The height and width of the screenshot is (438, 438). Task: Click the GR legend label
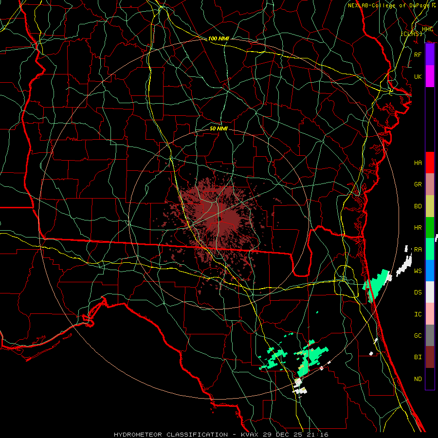coord(418,184)
